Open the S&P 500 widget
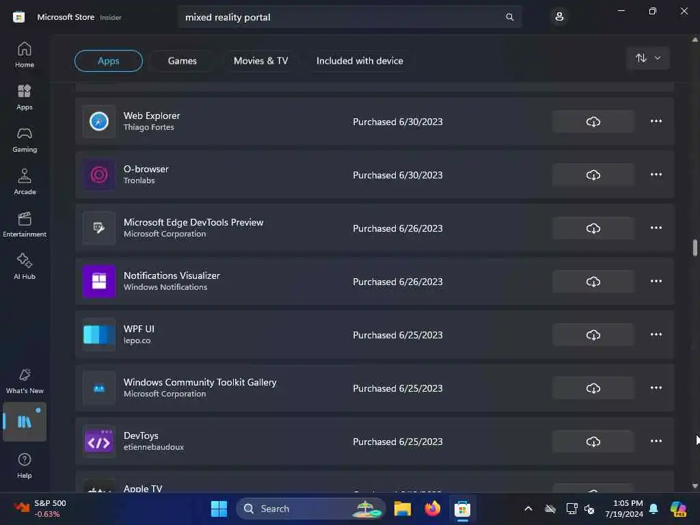The width and height of the screenshot is (700, 525). (40, 509)
